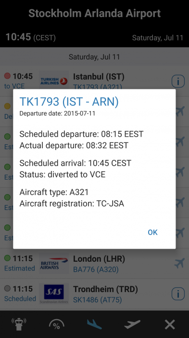Select the Trondheim (TRD) flight row
The height and width of the screenshot is (338, 189).
click(x=94, y=294)
